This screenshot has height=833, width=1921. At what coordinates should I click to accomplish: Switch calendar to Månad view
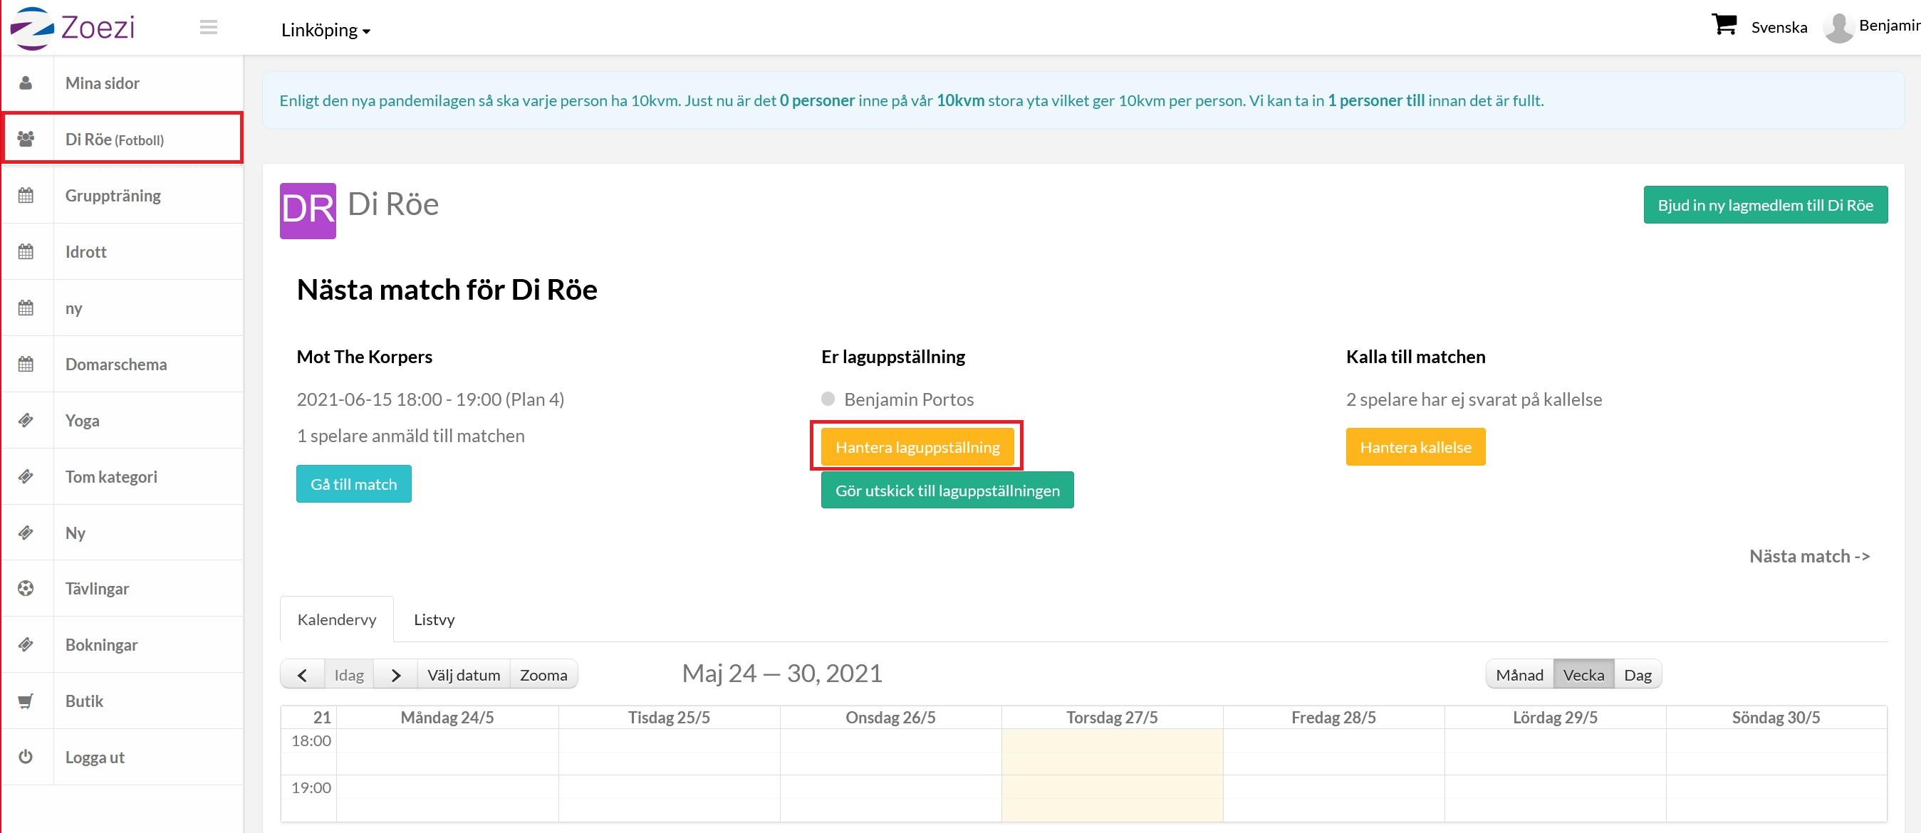[1519, 675]
